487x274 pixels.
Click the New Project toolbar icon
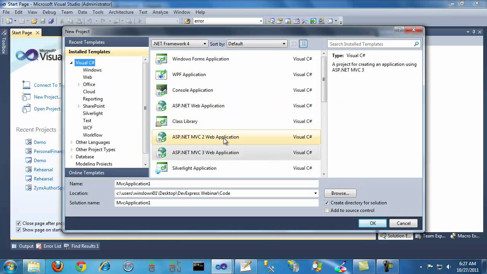(x=9, y=21)
